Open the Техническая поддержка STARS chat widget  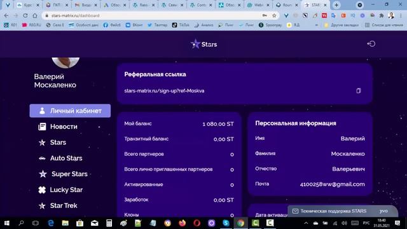coord(343,211)
